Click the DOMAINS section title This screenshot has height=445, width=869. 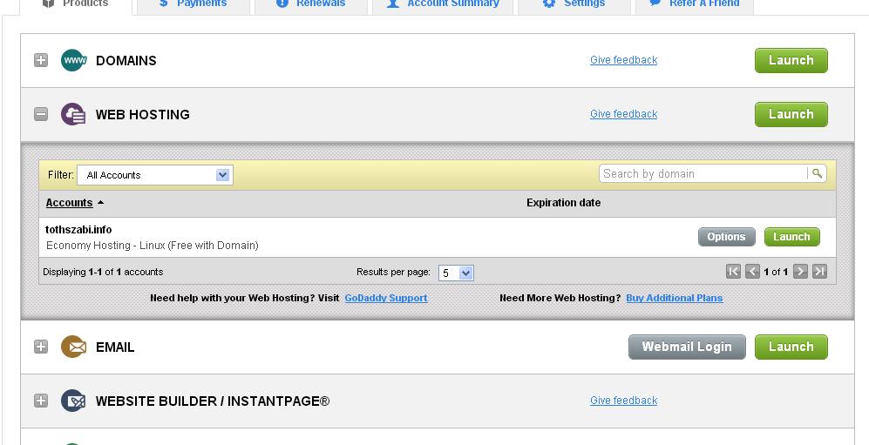[x=126, y=60]
